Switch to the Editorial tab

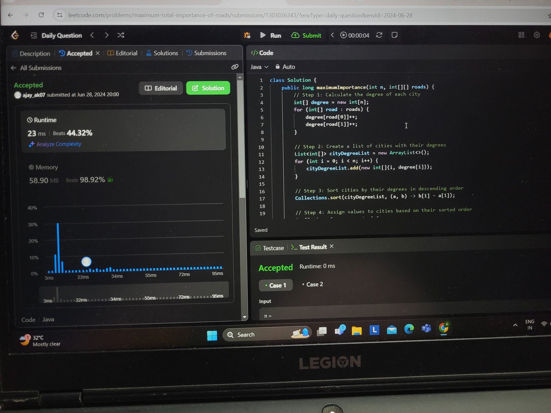pos(122,53)
